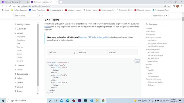Open File Explorer from the taskbar
Viewport: 184px width, 103px height.
97,100
